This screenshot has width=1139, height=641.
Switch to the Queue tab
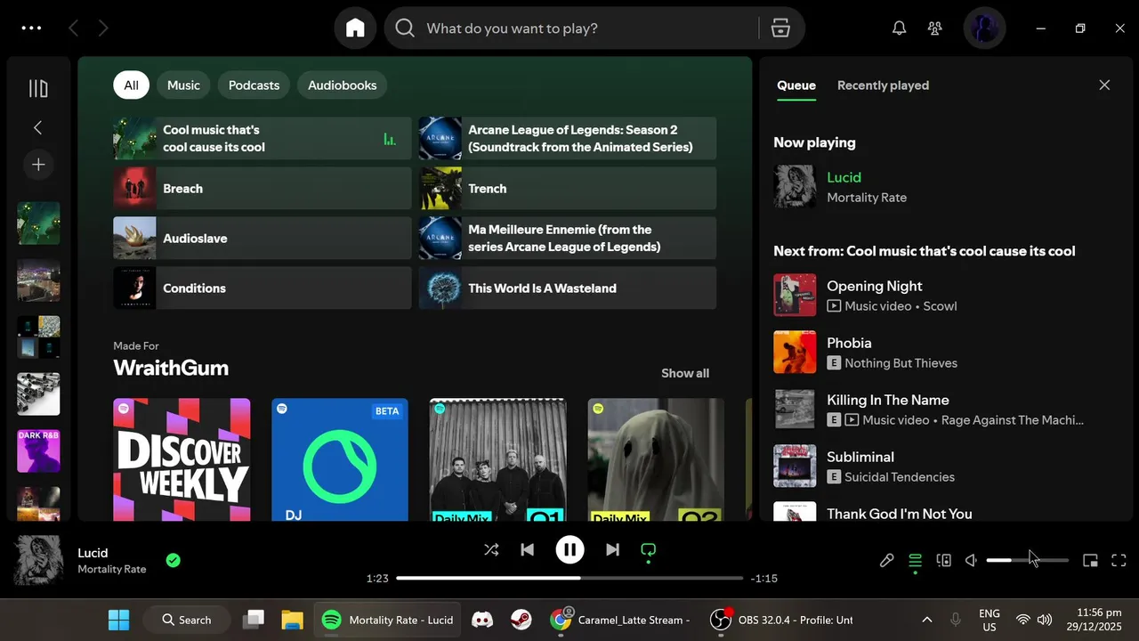pos(796,85)
